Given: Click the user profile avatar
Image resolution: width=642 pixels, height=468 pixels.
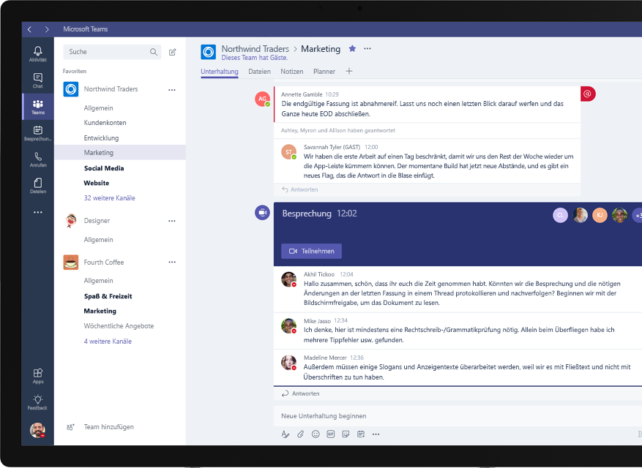Looking at the screenshot, I should pyautogui.click(x=37, y=430).
